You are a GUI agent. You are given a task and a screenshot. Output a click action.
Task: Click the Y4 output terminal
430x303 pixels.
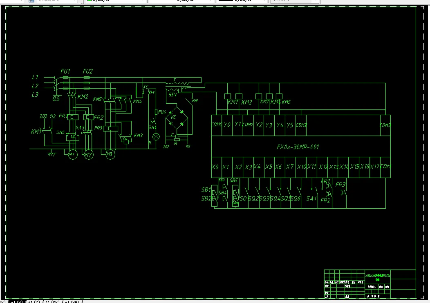tap(280, 125)
